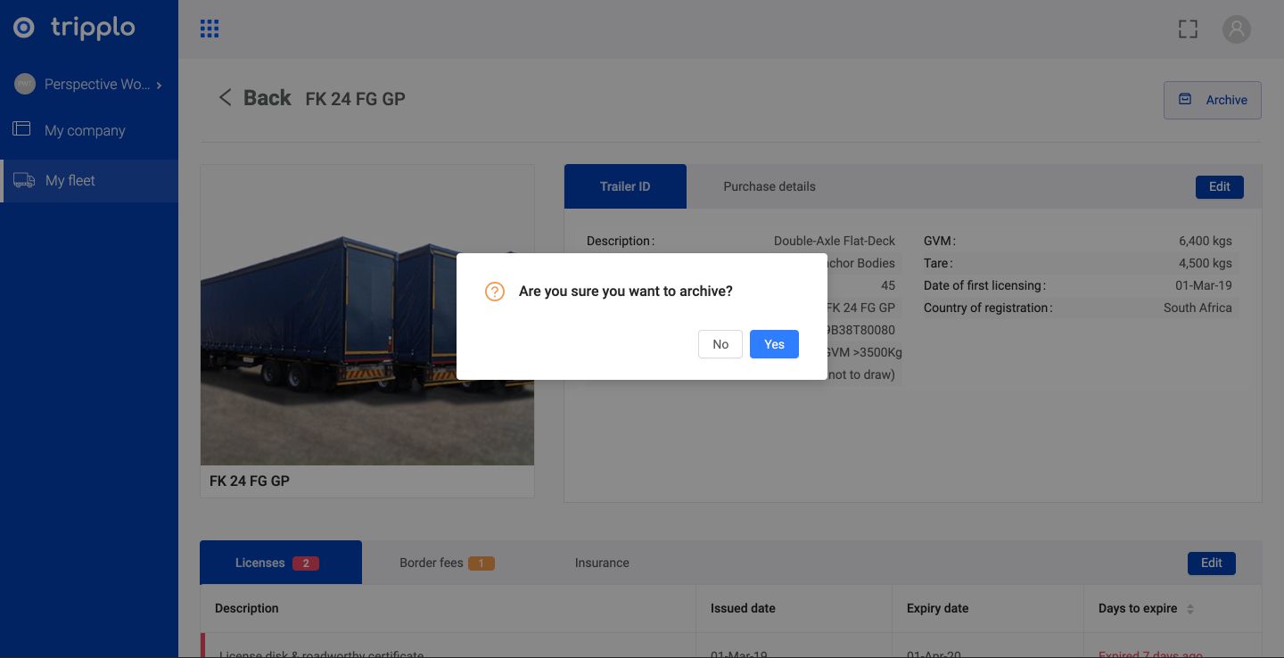This screenshot has width=1284, height=658.
Task: Toggle fullscreen mode icon
Action: point(1188,29)
